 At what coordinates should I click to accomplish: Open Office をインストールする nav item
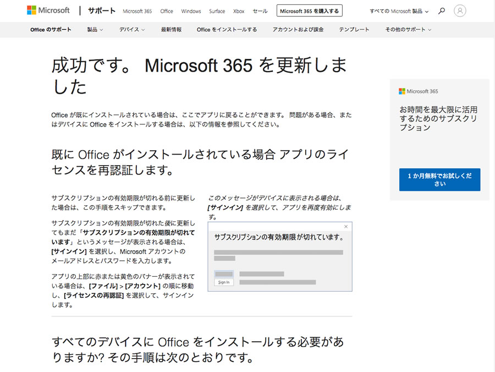tap(227, 30)
